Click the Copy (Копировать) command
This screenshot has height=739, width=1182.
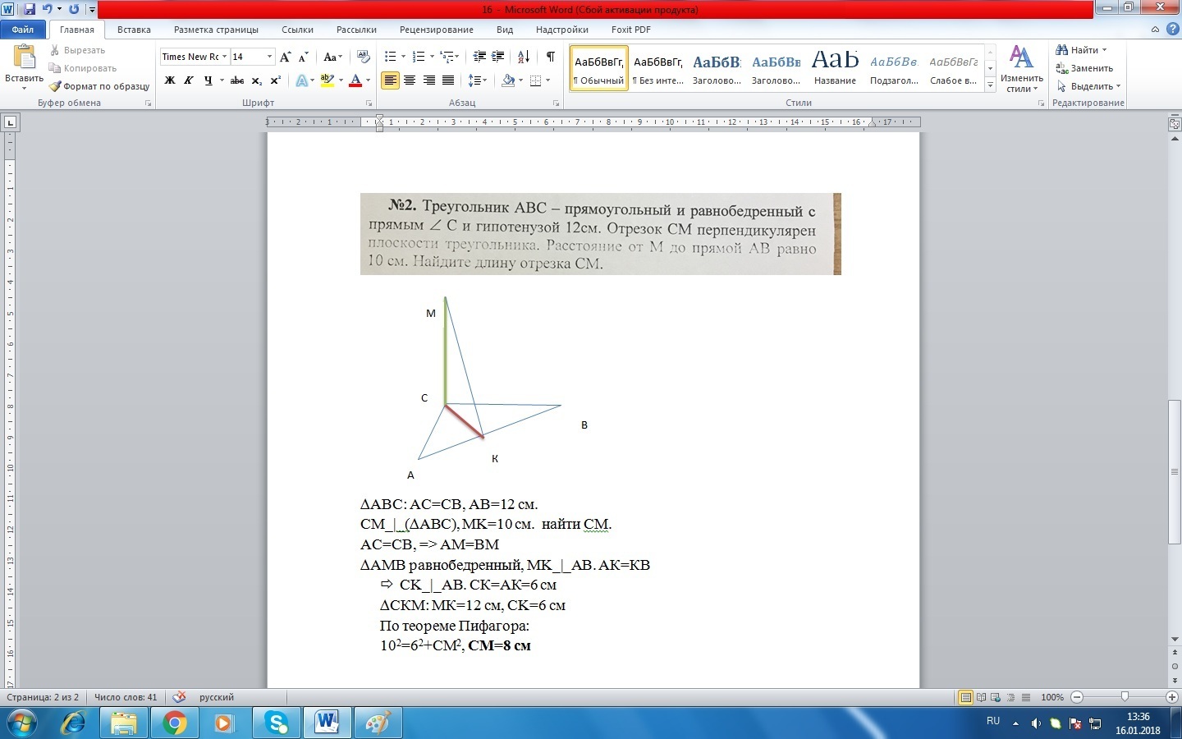[83, 68]
